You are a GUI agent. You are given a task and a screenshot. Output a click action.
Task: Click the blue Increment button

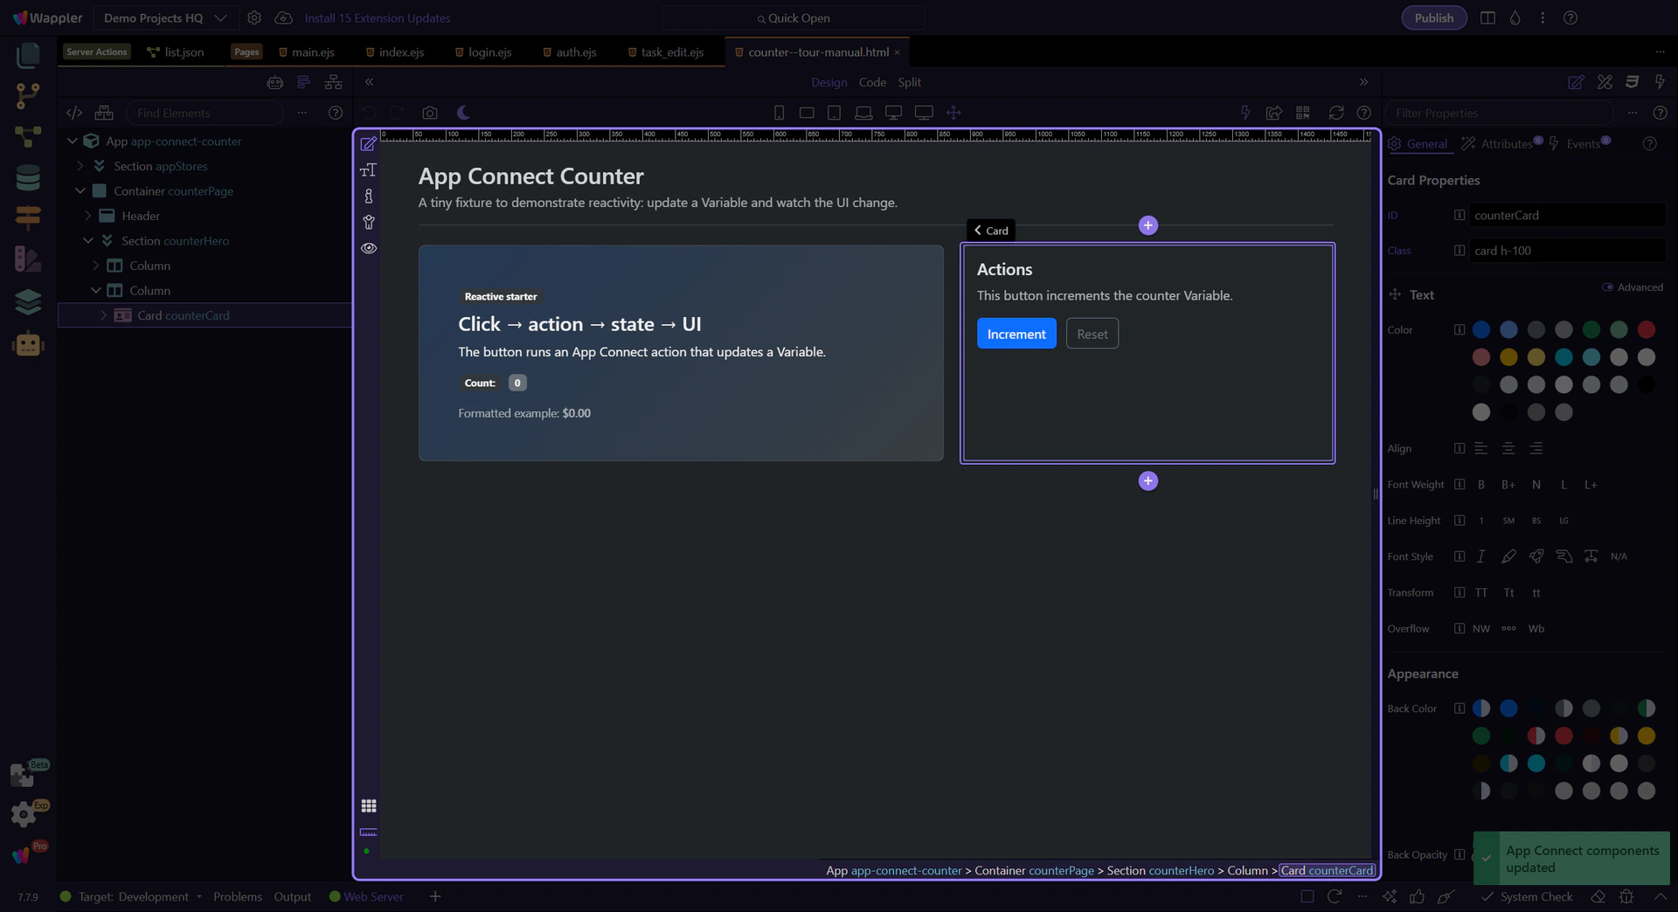[x=1016, y=334]
